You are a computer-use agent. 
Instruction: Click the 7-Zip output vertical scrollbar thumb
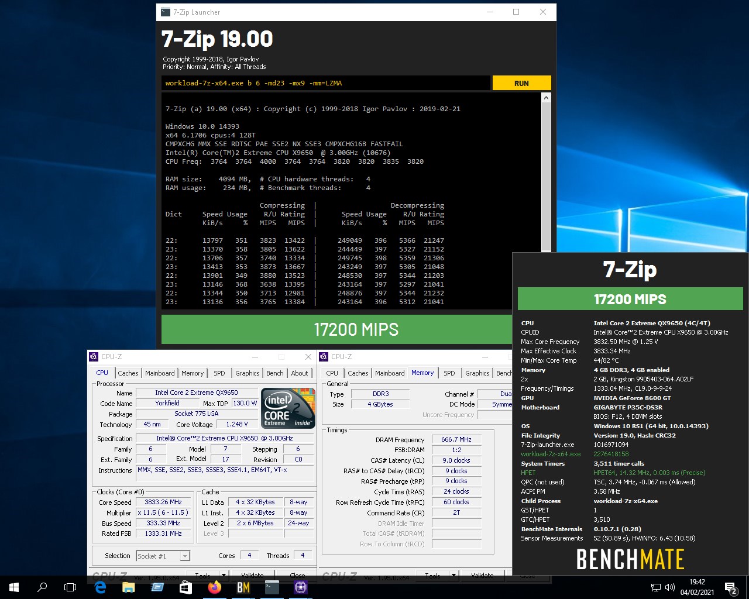pos(546,177)
